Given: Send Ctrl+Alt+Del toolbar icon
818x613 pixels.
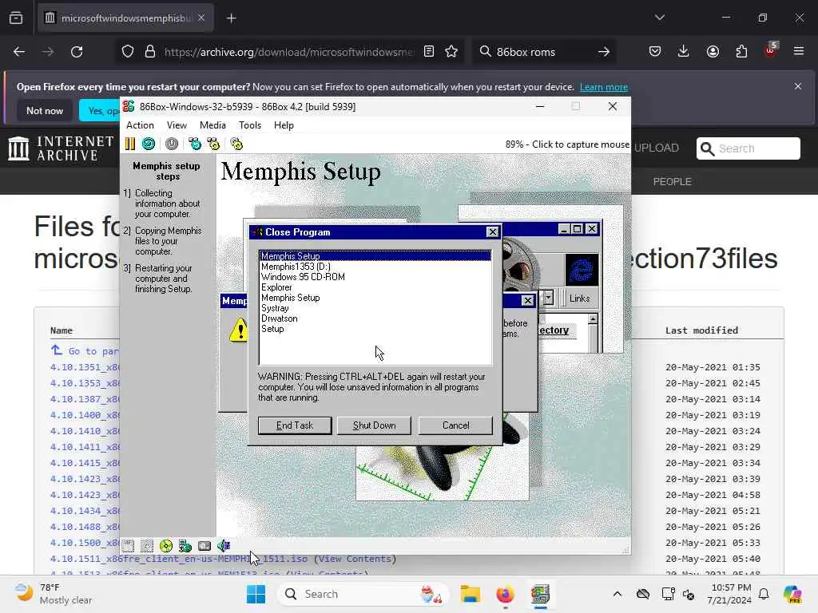Looking at the screenshot, I should point(195,144).
